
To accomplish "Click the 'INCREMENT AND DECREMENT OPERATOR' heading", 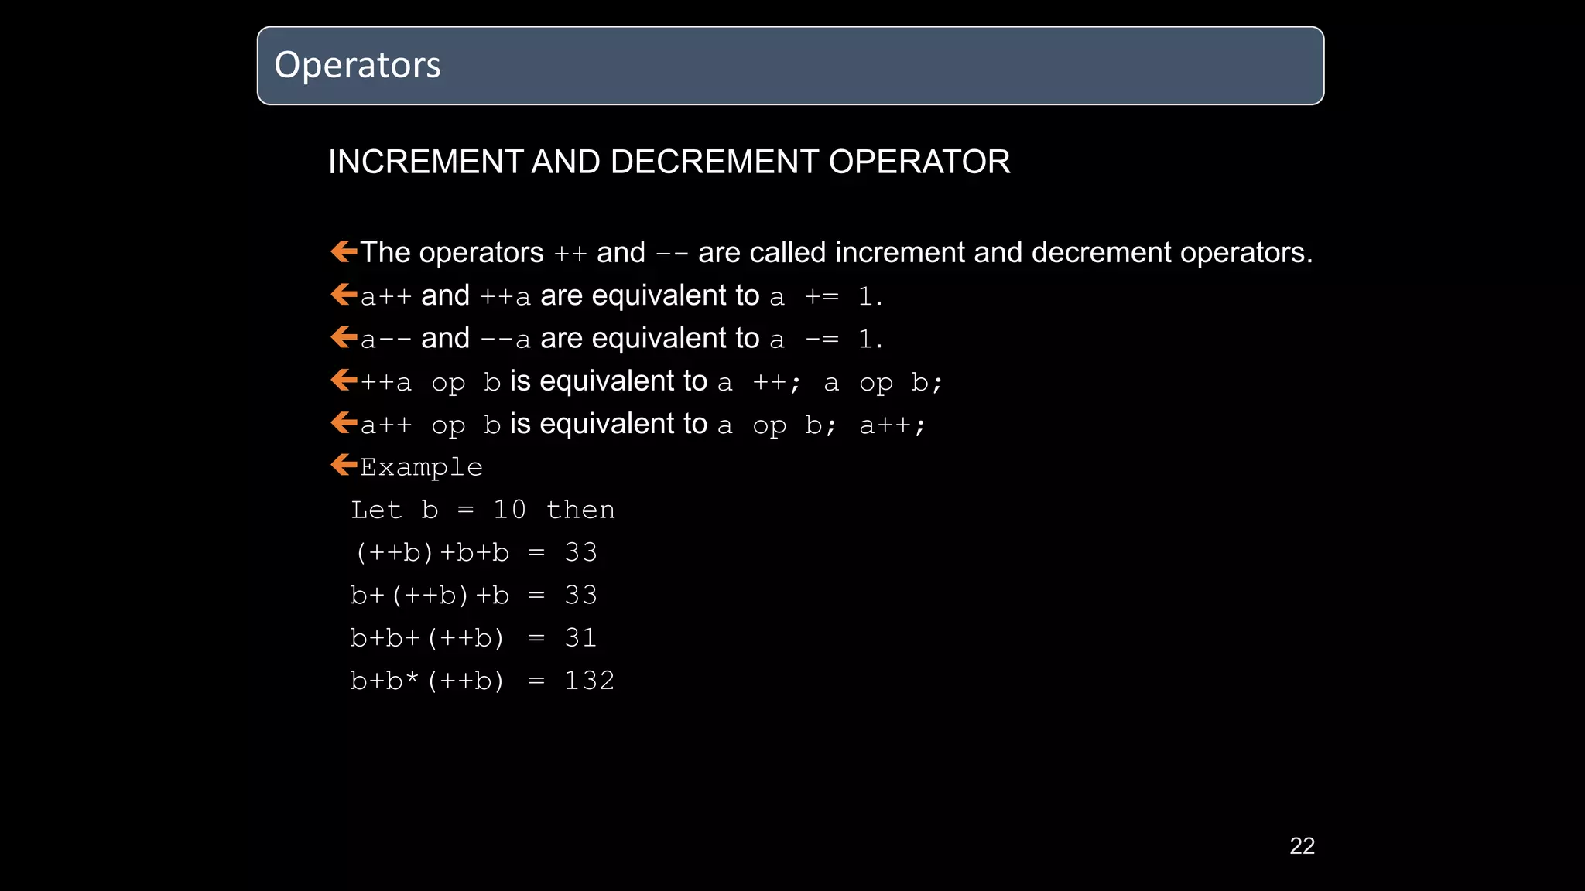I will [x=669, y=162].
